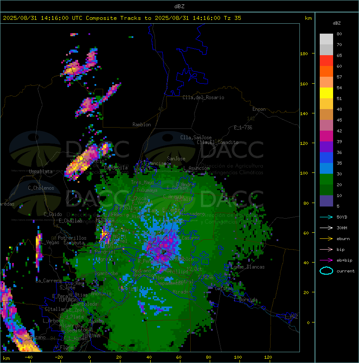Viewport: 359px width, 363px height.
Task: Select the green 20–30 dBZ color swatch
Action: point(326,179)
